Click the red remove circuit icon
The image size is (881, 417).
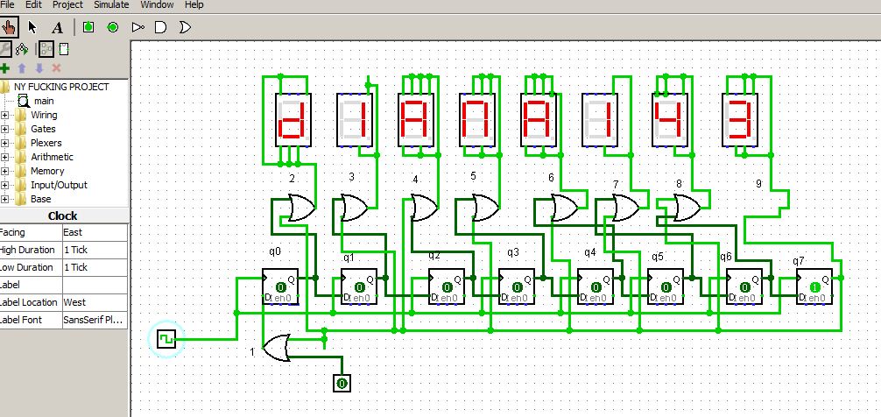[x=56, y=68]
